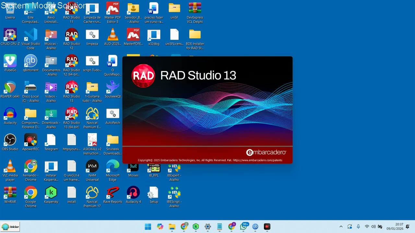Select the VLC media player desktop shortcut
Viewport: 415px width, 233px height.
coord(10,171)
